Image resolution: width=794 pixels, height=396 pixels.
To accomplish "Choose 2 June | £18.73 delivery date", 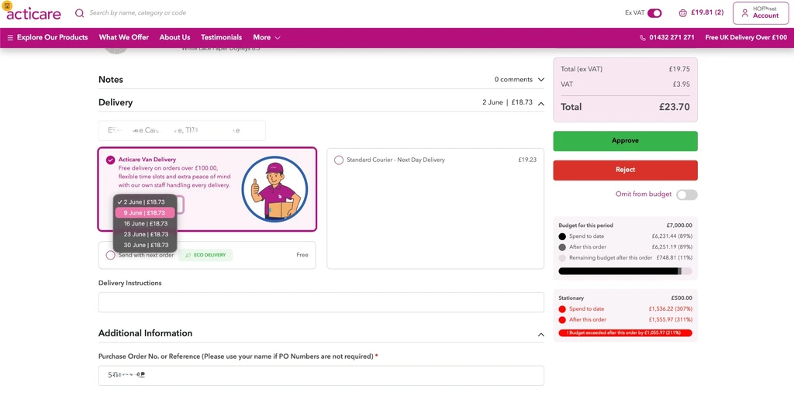I will coord(145,202).
